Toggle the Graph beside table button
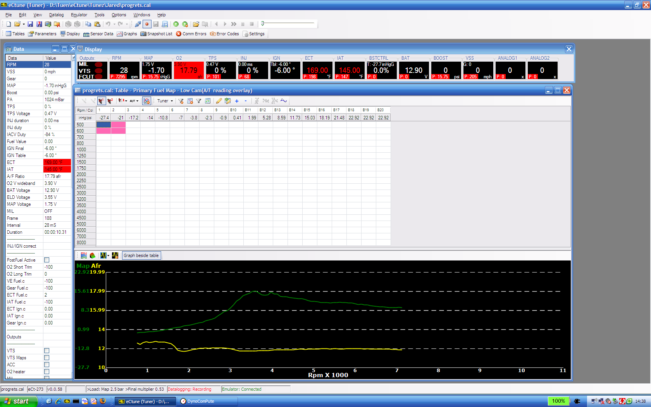 coord(141,255)
